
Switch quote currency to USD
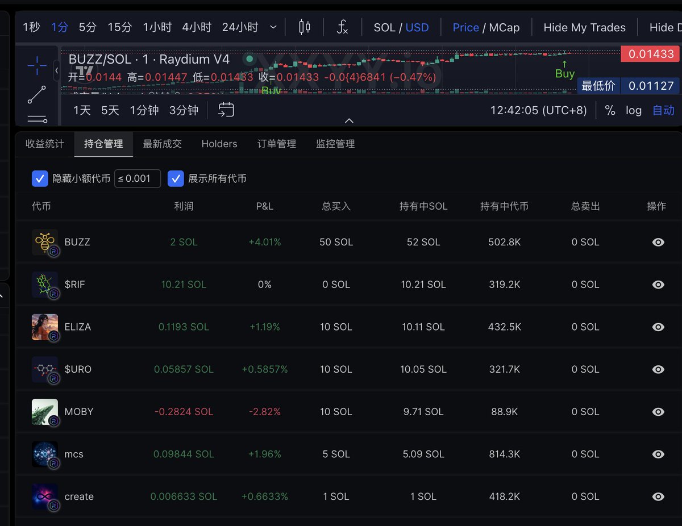417,27
